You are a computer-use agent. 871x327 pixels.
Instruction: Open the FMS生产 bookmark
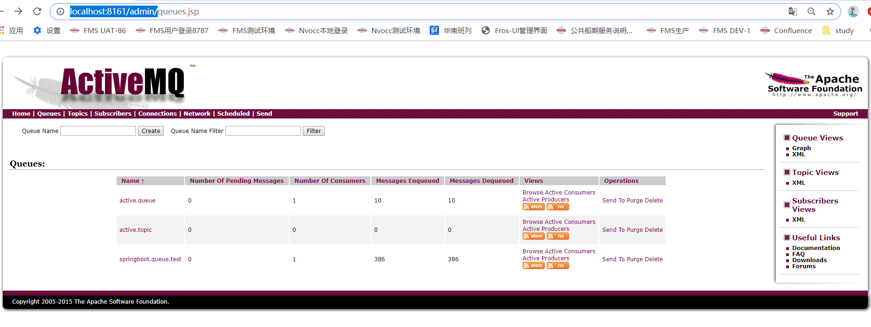(x=668, y=30)
